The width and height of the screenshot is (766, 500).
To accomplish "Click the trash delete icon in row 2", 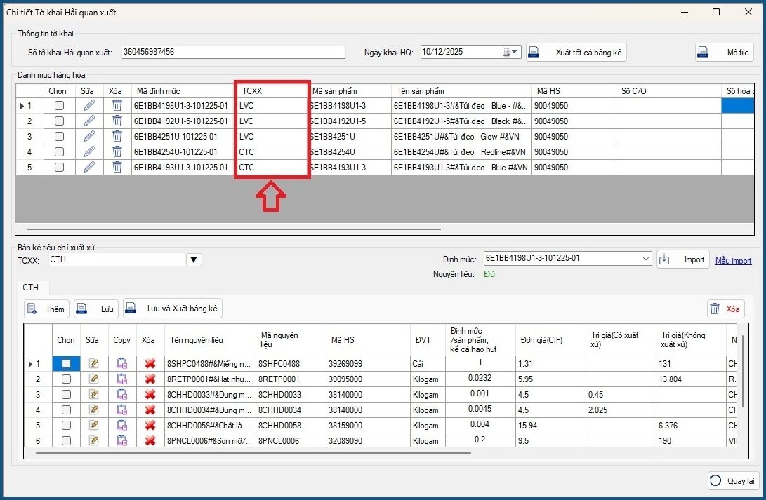I will [x=117, y=121].
